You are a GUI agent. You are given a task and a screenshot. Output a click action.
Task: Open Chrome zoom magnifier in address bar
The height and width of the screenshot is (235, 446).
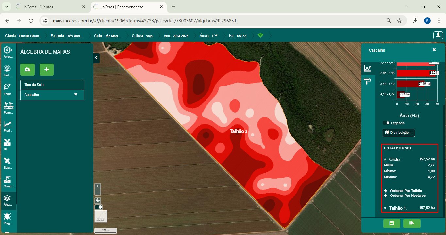pos(389,21)
